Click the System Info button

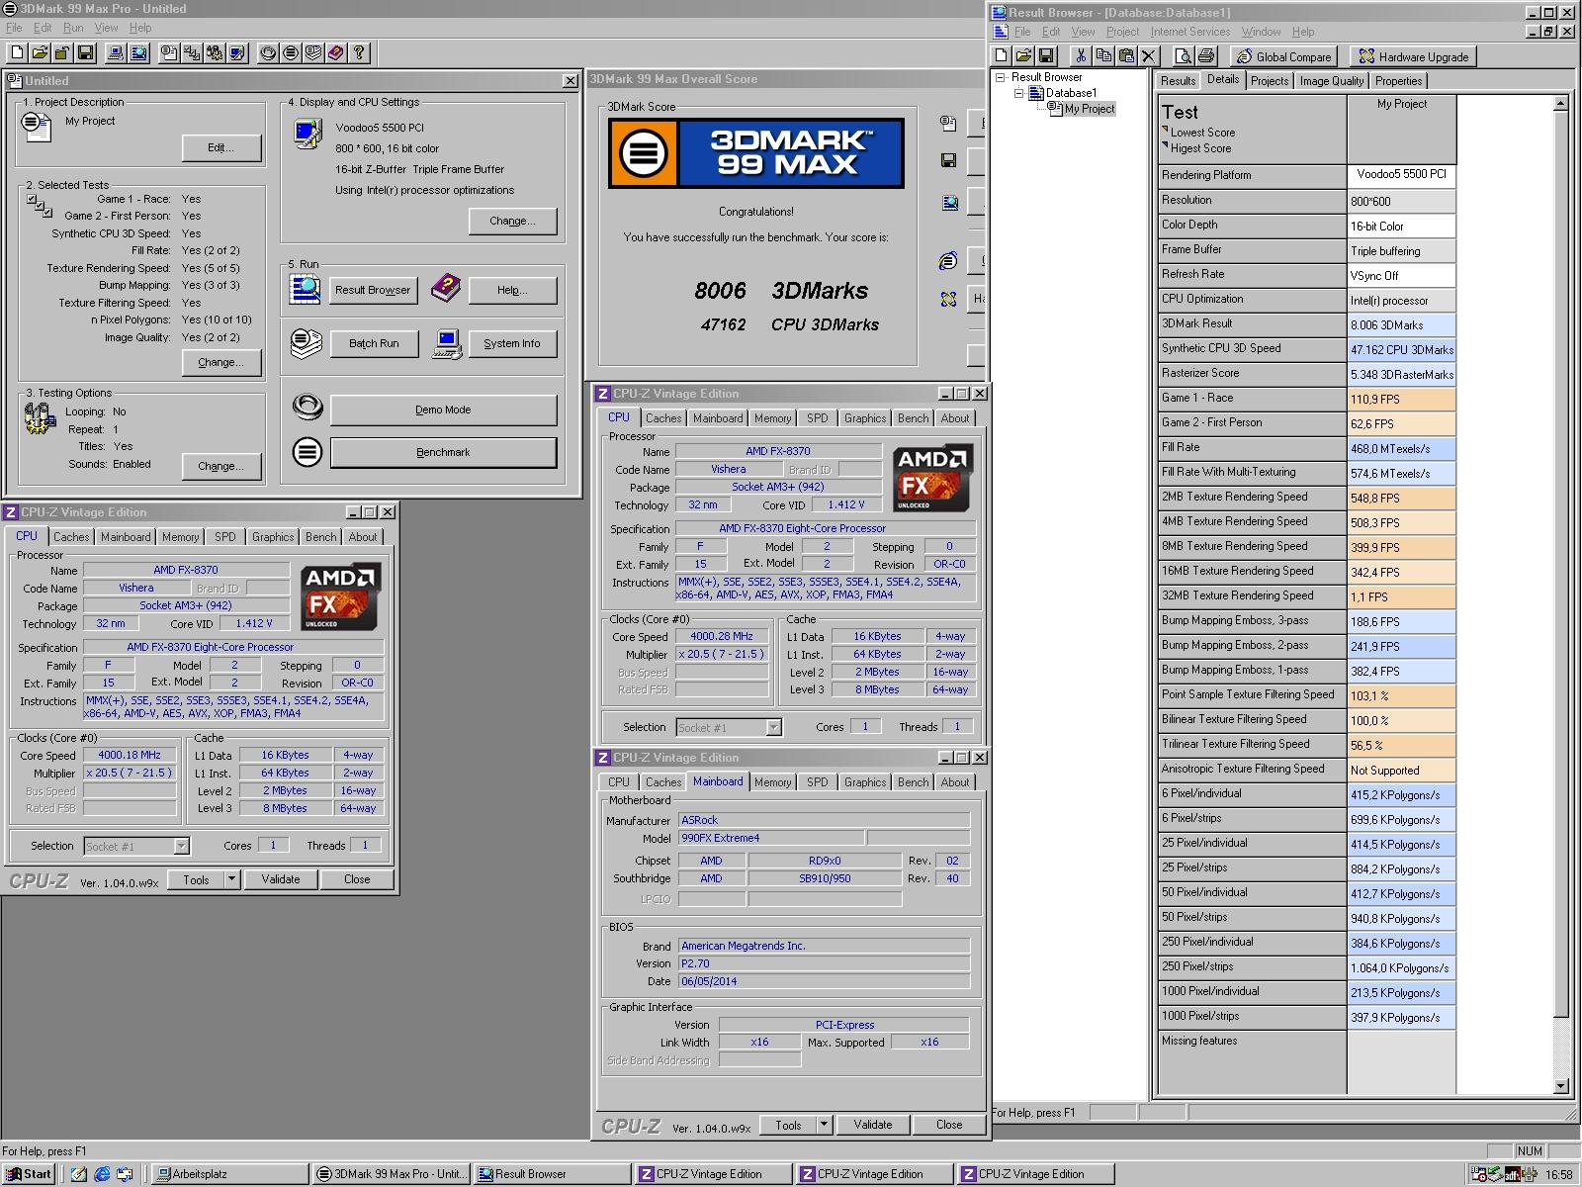pyautogui.click(x=512, y=343)
